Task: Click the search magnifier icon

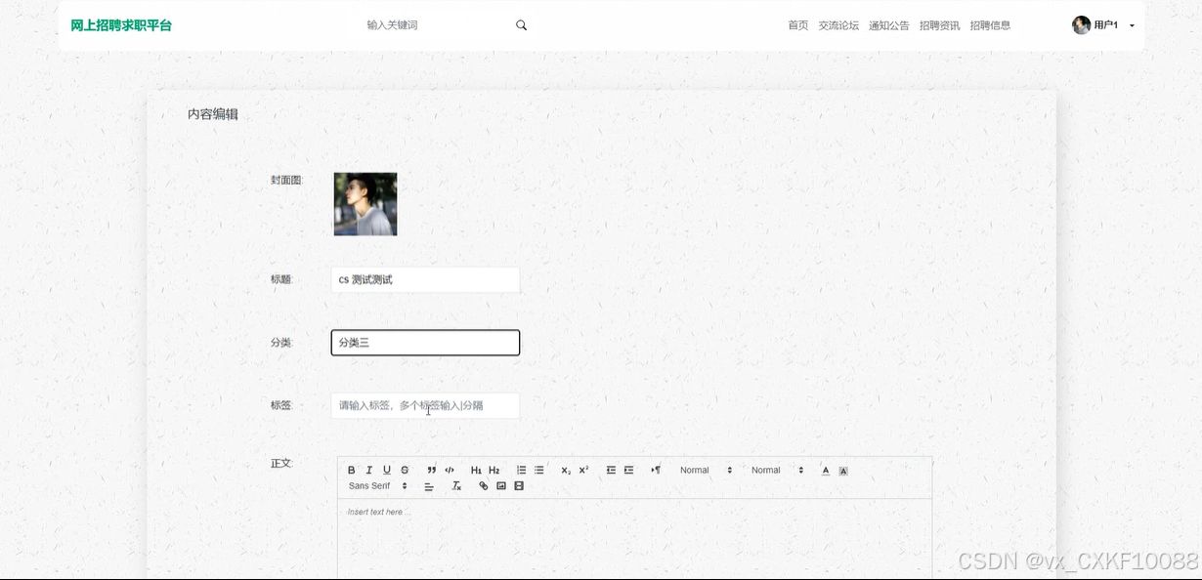Action: point(521,25)
